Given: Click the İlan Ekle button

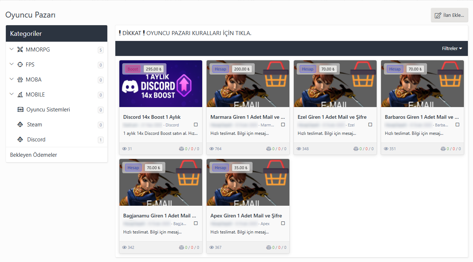Looking at the screenshot, I should point(449,15).
